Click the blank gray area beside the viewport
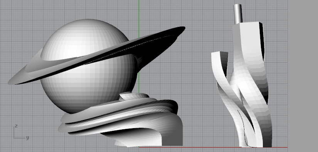This screenshot has height=152, width=318. (x=303, y=76)
